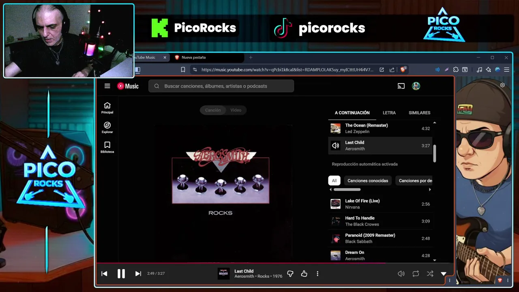Play The Ocean (Remaster) from queue
Image resolution: width=519 pixels, height=292 pixels.
(x=380, y=129)
